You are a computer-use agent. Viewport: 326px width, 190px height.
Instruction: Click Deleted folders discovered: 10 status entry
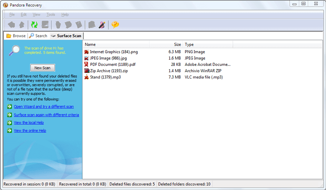click(184, 184)
